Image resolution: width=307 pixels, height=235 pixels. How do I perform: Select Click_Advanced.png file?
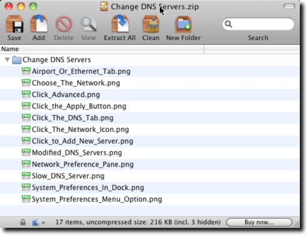click(x=150, y=95)
